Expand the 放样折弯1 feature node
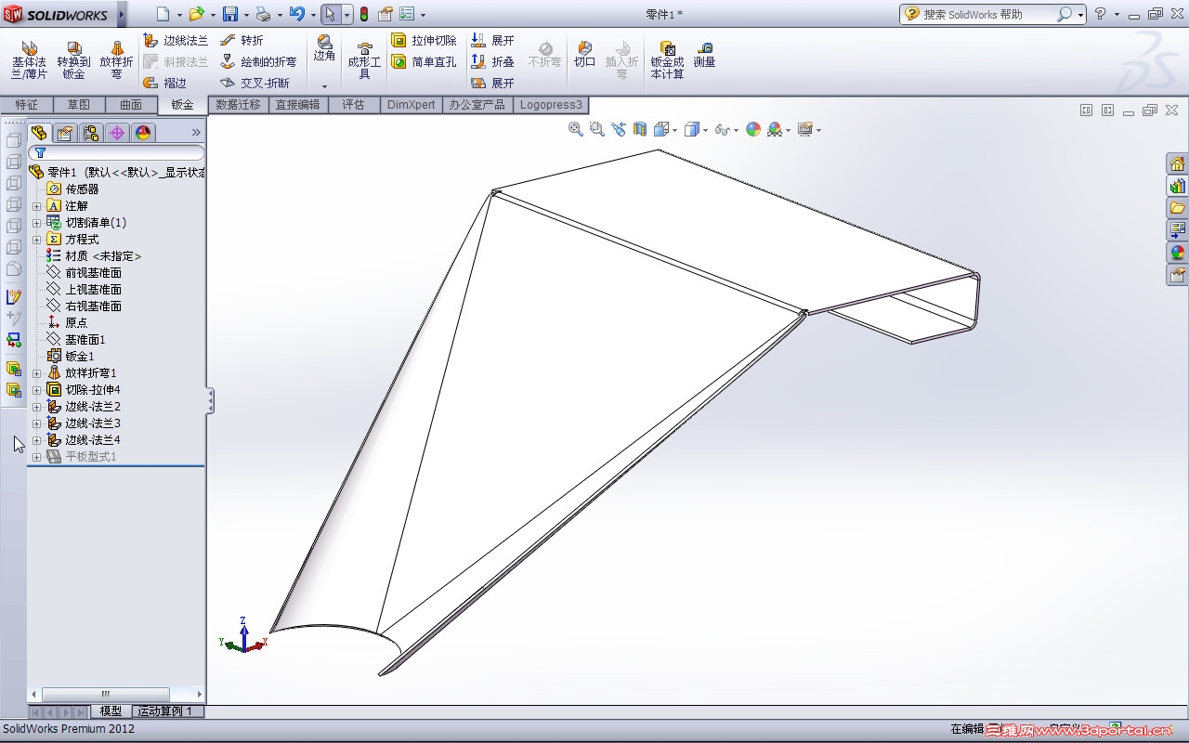Screen dimensions: 1189x743 (37, 373)
